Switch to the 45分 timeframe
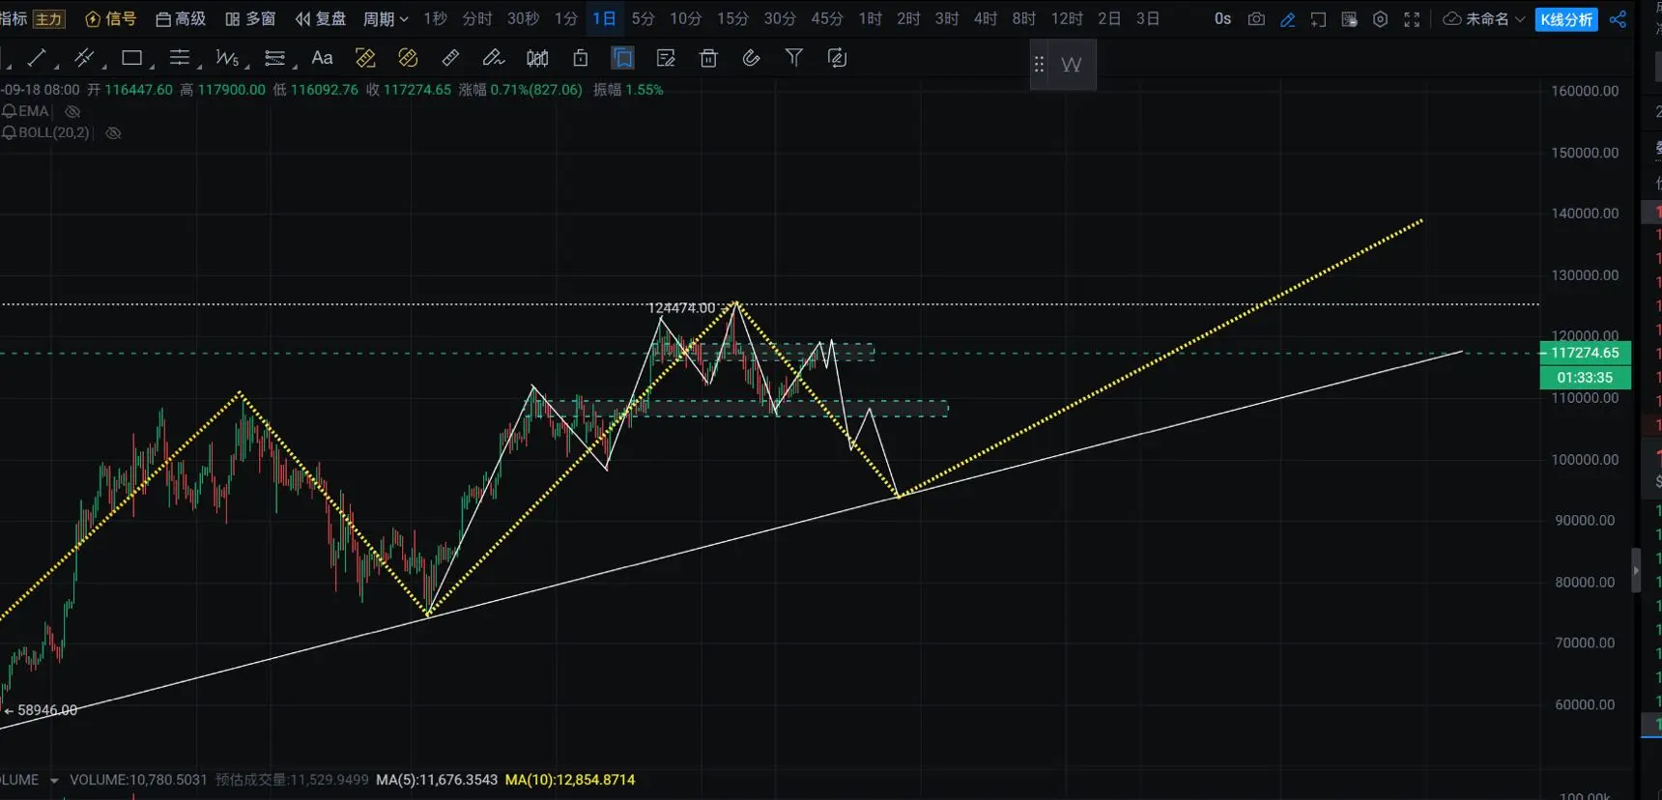This screenshot has height=800, width=1662. 826,19
